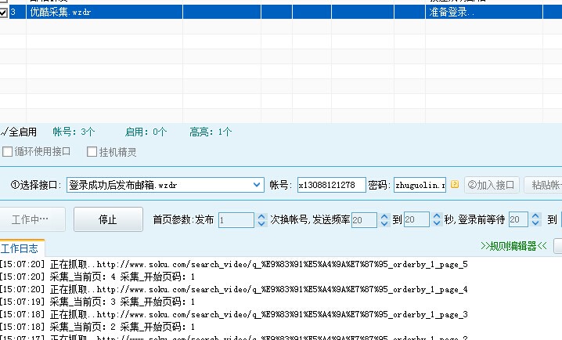Image resolution: width=562 pixels, height=340 pixels.
Task: Click the 帐号: 3个 counter
Action: pos(74,132)
